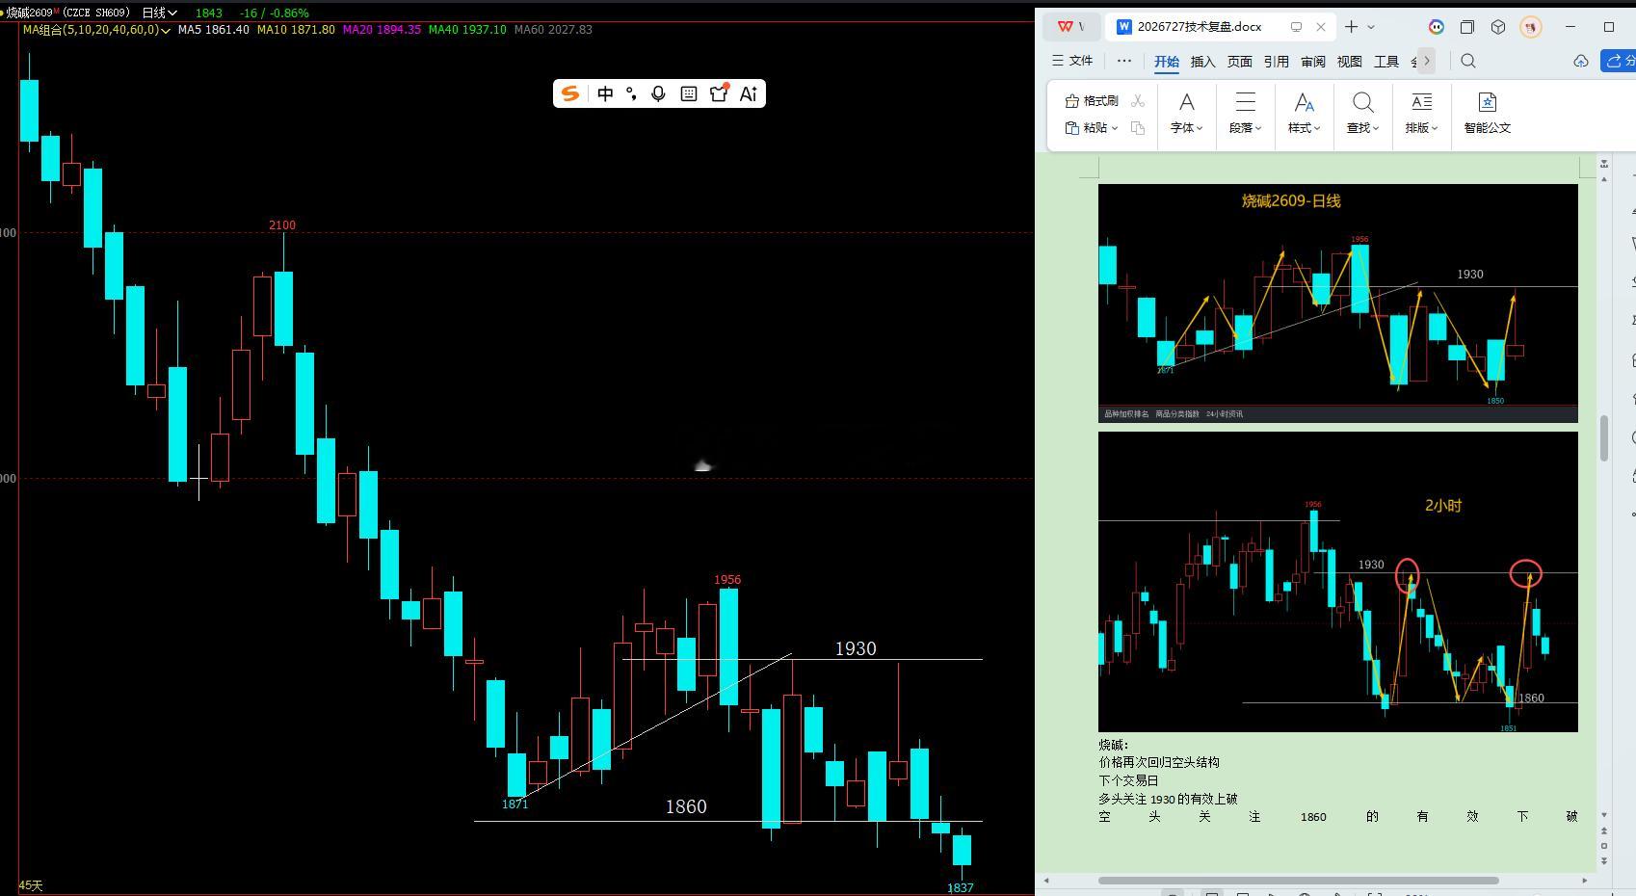Screen dimensions: 1636x896
Task: Click the blue share button
Action: 1619,61
